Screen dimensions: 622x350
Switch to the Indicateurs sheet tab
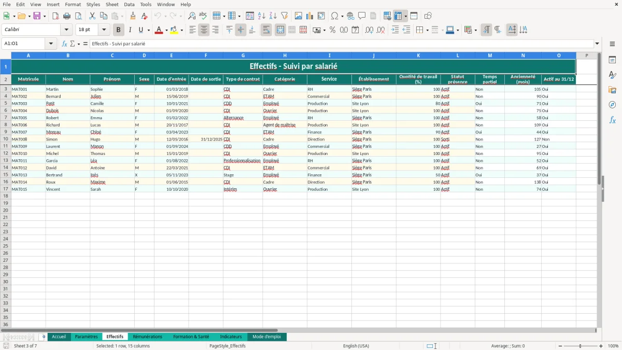[231, 337]
